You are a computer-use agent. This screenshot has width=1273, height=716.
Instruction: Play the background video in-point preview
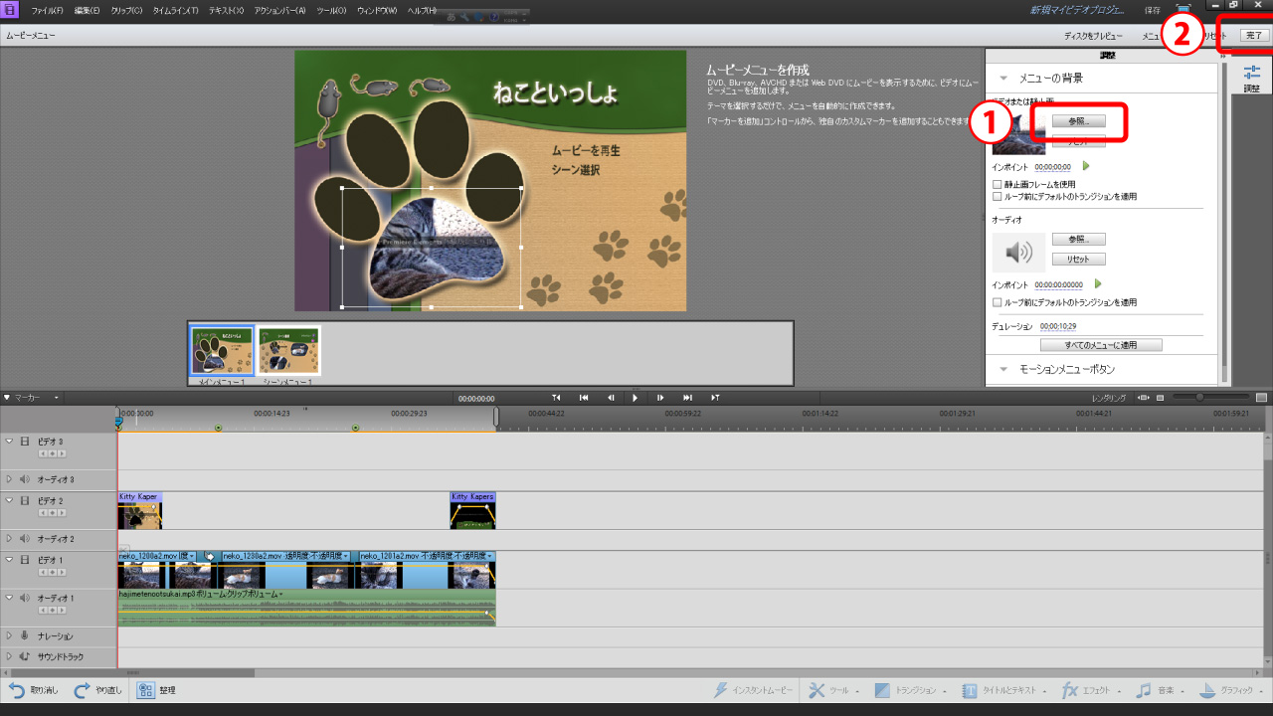(1086, 166)
